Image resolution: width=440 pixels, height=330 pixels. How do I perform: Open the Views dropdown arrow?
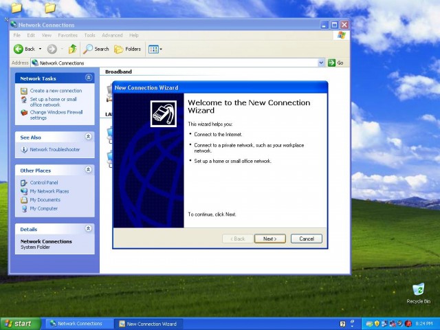pos(161,49)
